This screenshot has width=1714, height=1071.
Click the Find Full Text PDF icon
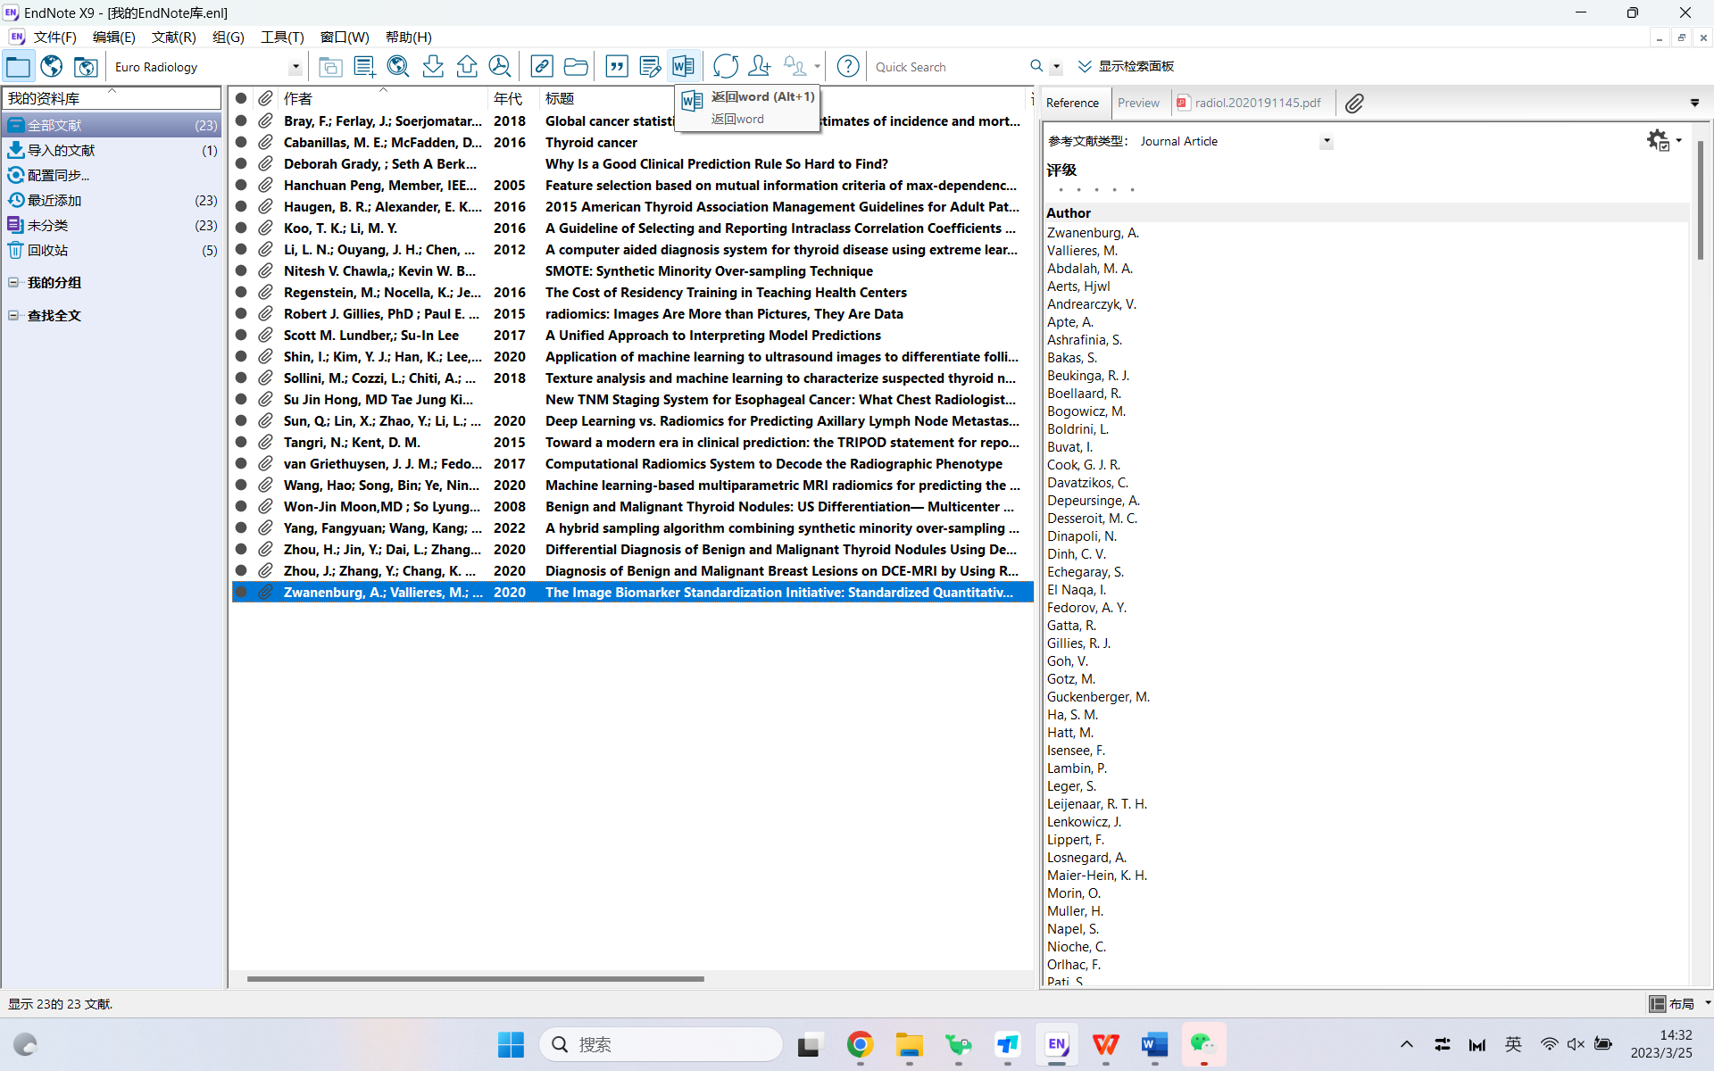(x=501, y=66)
